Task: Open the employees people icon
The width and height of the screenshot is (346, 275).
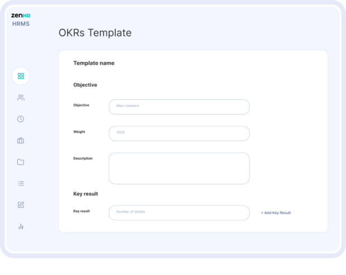Action: pos(21,97)
